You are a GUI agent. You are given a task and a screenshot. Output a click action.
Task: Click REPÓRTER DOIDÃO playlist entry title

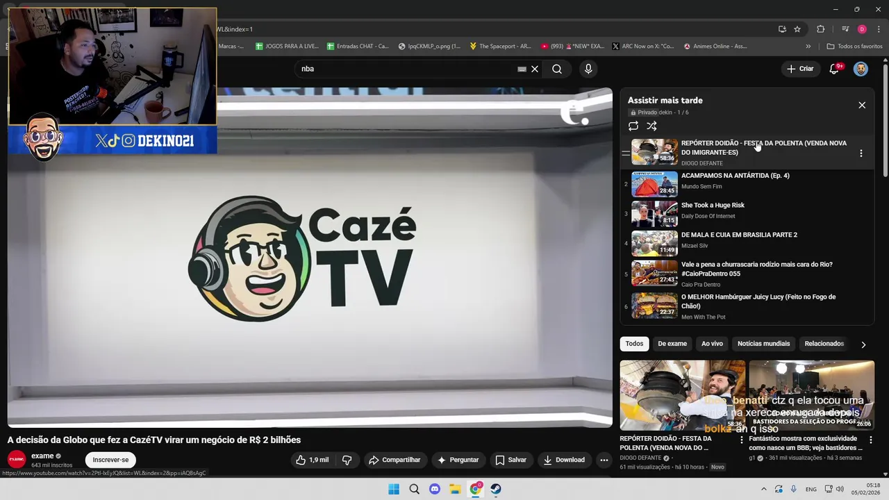pyautogui.click(x=764, y=147)
